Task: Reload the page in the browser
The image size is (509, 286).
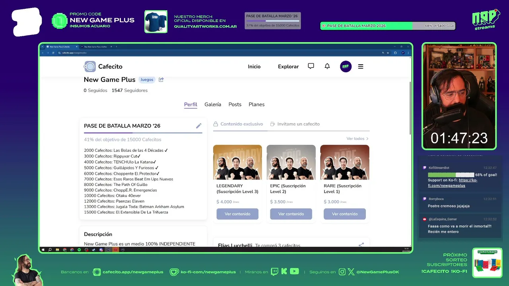Action: [53, 53]
